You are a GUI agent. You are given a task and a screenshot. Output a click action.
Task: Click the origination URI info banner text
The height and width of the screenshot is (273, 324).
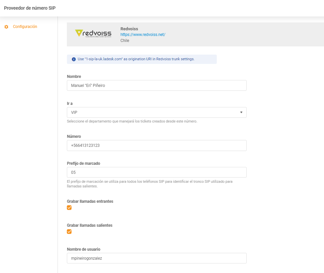[x=136, y=59]
